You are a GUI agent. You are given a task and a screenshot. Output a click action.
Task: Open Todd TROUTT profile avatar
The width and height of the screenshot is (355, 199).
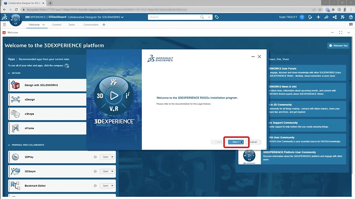302,17
